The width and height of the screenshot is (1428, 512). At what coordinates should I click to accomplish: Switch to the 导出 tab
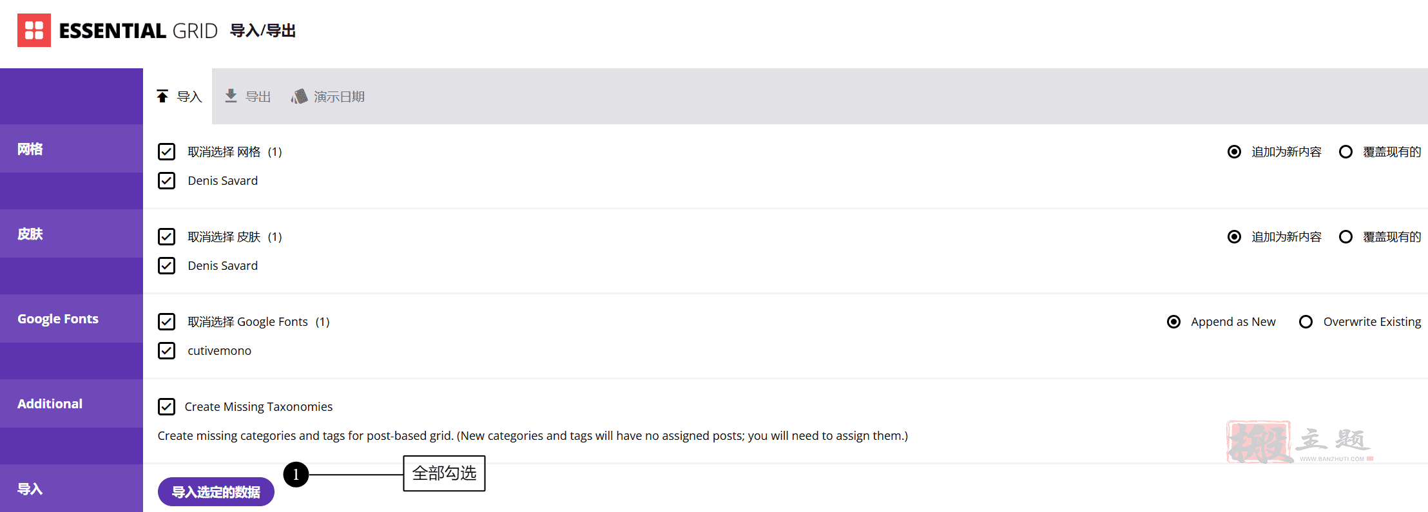pos(248,97)
